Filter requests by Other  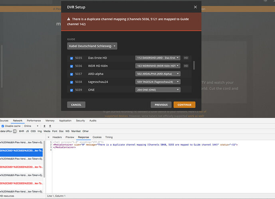[x=85, y=131]
